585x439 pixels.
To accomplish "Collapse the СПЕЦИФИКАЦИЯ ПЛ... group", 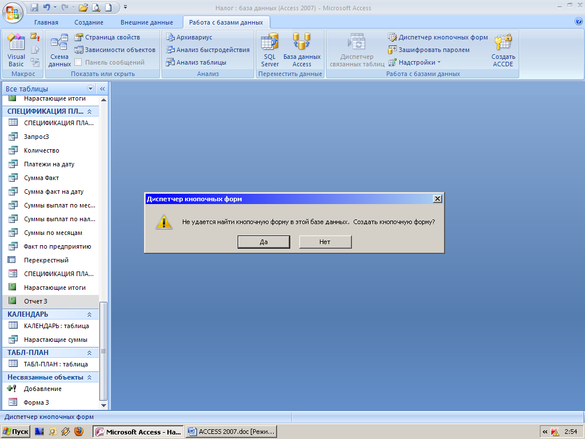I will (x=90, y=111).
